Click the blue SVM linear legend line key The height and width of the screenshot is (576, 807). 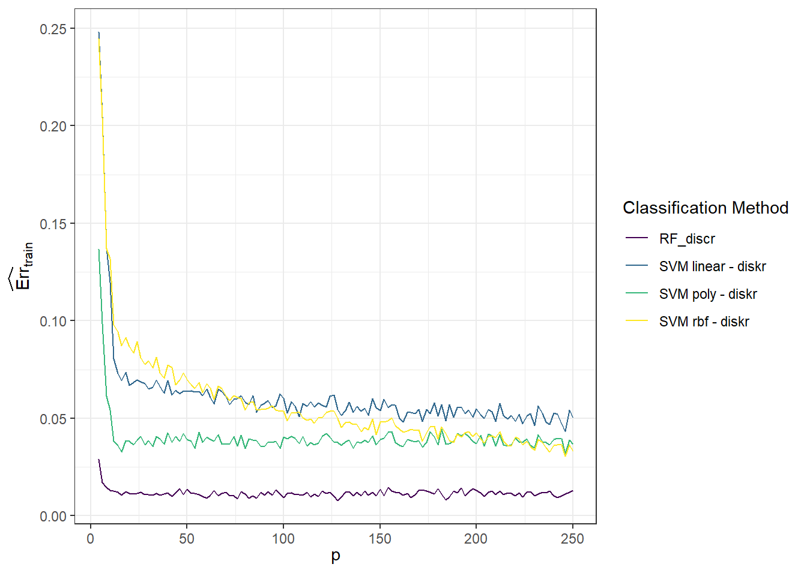[x=636, y=266]
